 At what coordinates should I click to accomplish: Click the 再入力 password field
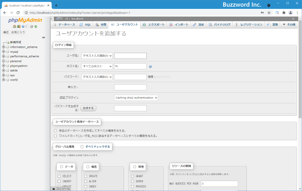130,87
